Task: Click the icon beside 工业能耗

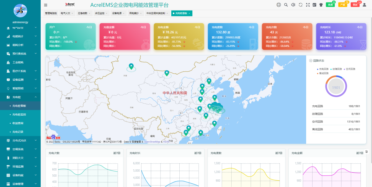Action: 8,62
